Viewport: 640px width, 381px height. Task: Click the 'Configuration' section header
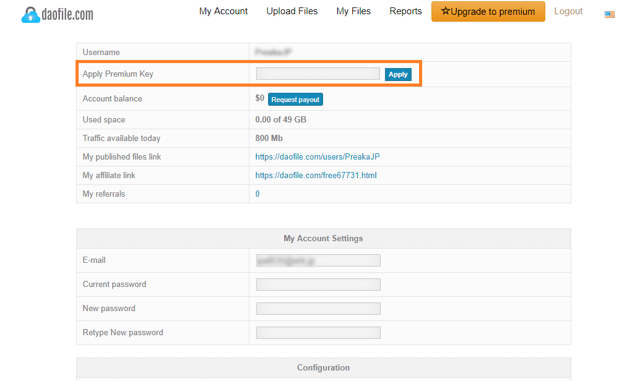point(323,367)
